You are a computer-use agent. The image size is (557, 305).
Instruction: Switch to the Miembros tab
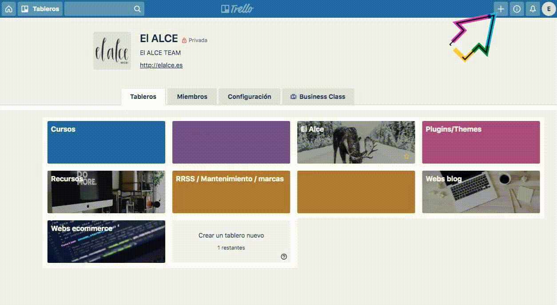192,97
